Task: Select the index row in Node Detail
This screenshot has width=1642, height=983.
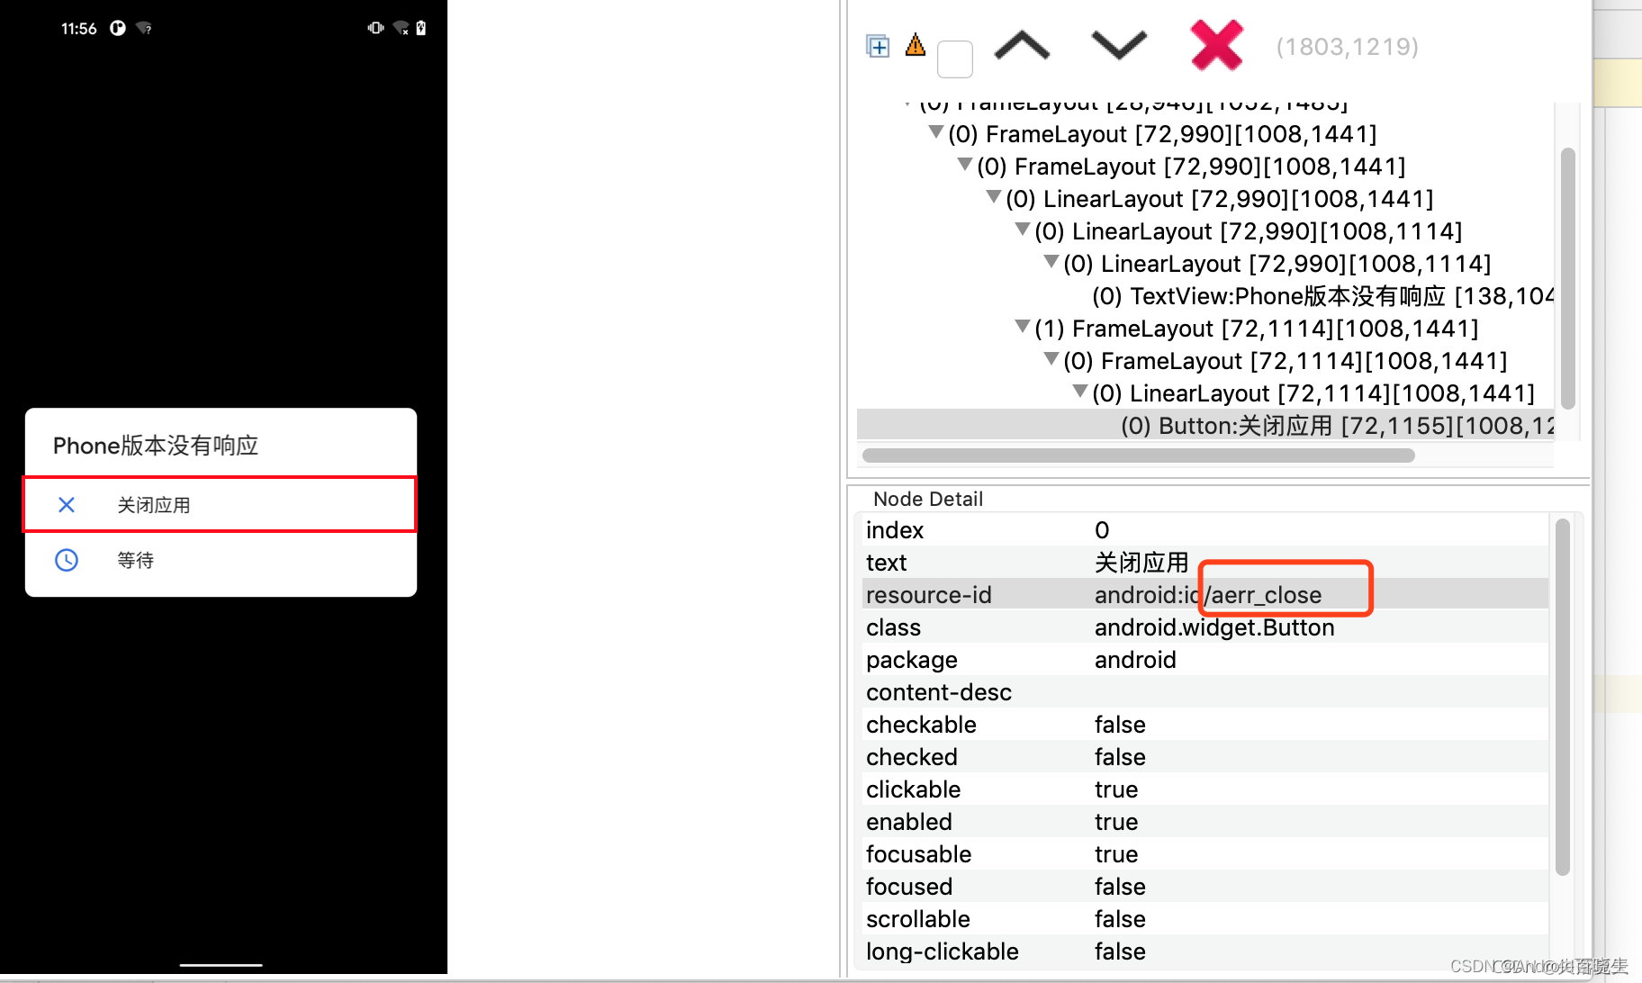Action: point(1205,530)
